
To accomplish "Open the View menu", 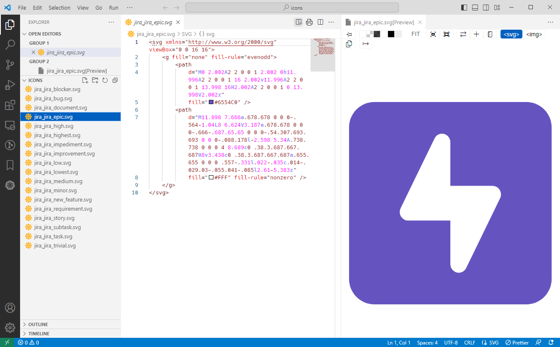I will point(83,8).
